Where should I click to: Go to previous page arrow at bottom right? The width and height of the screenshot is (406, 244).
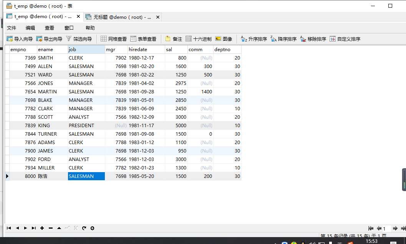click(x=379, y=228)
